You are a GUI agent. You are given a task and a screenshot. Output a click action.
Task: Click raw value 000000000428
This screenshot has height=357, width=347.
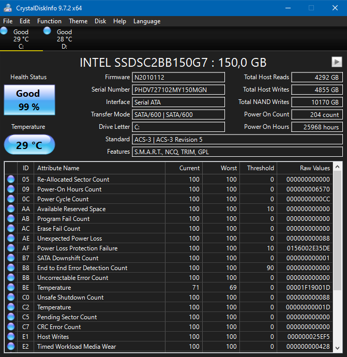pos(308,347)
